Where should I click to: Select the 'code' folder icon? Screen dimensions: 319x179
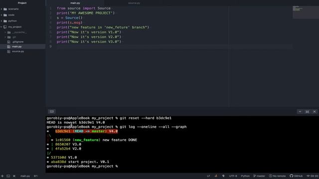click(x=5, y=15)
